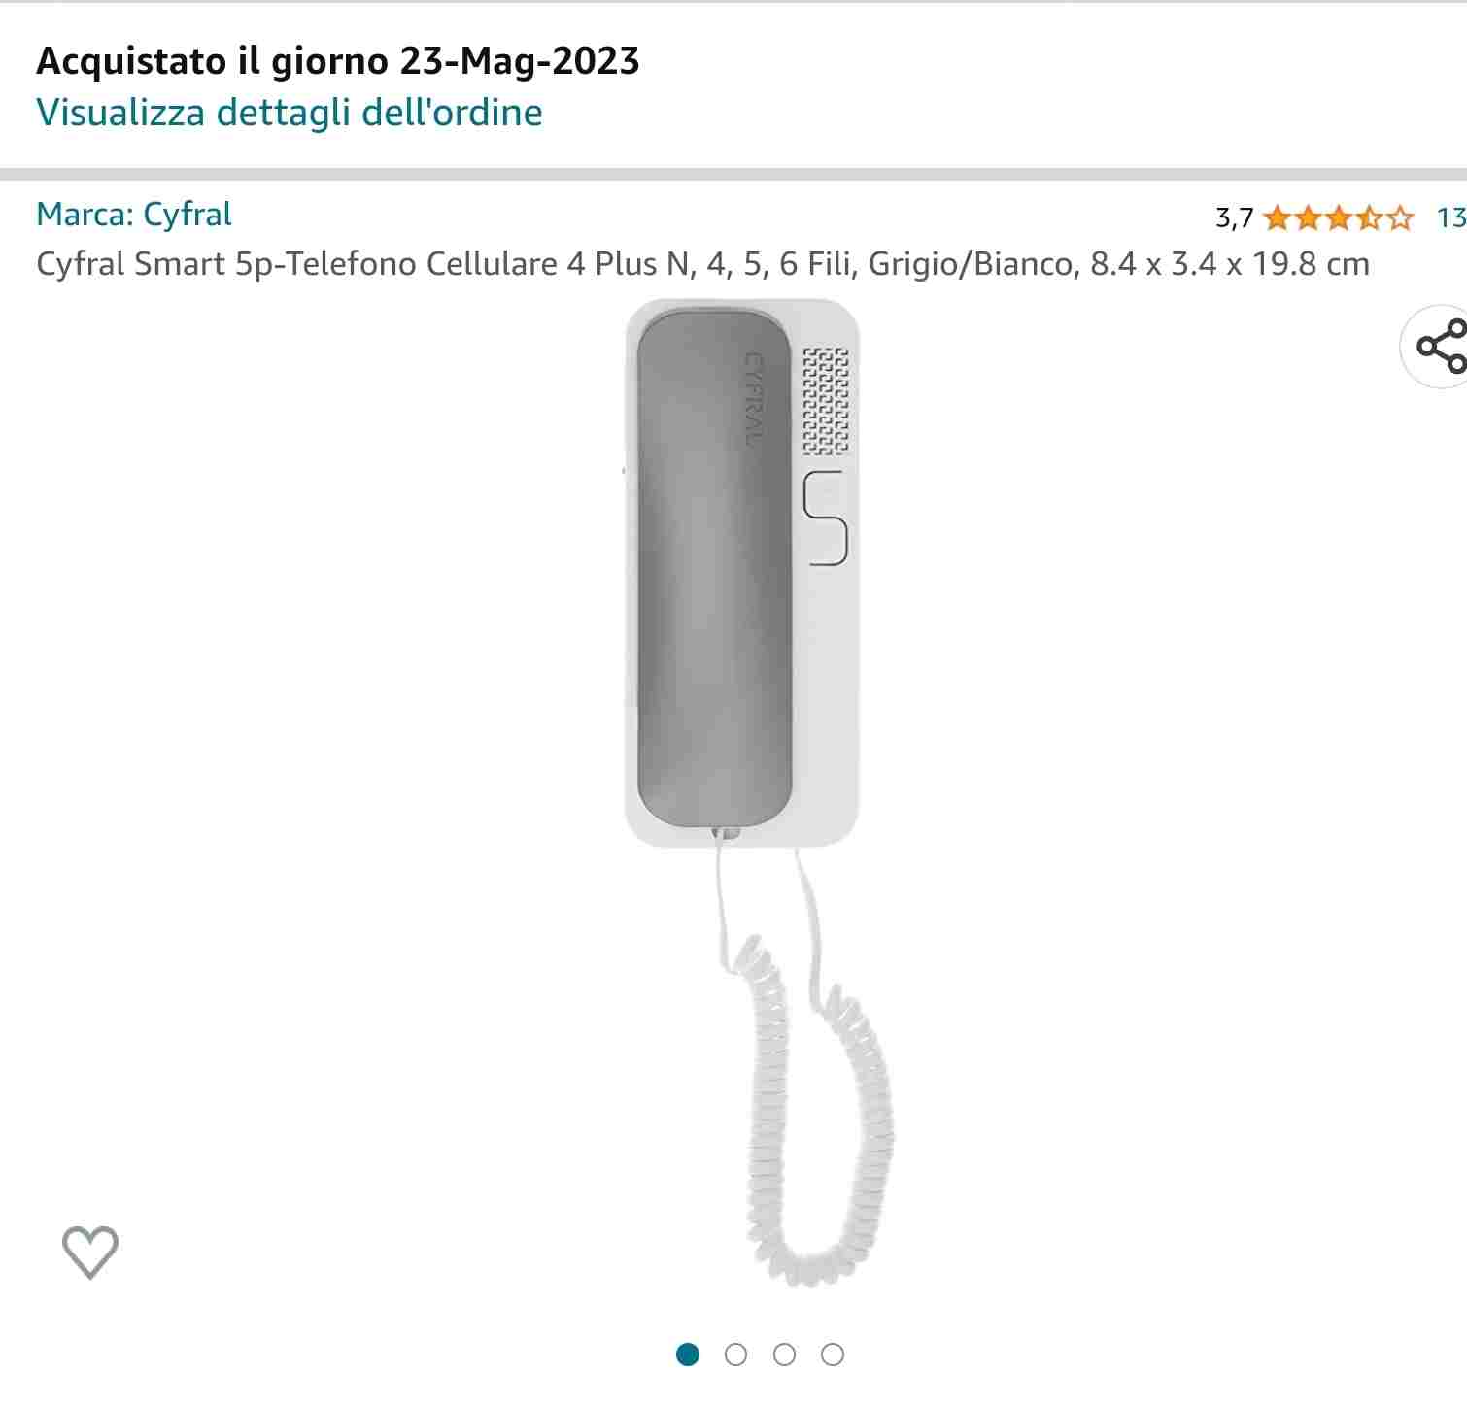
Task: Click the first full orange rating star
Action: tap(1278, 217)
